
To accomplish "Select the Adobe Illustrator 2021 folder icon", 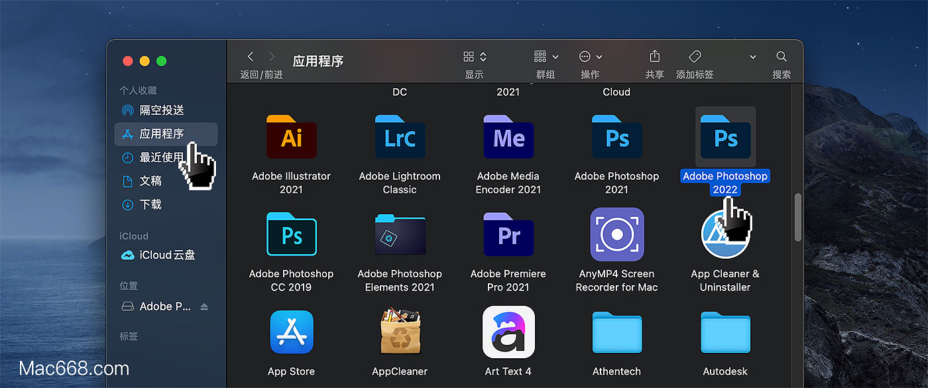I will [291, 137].
